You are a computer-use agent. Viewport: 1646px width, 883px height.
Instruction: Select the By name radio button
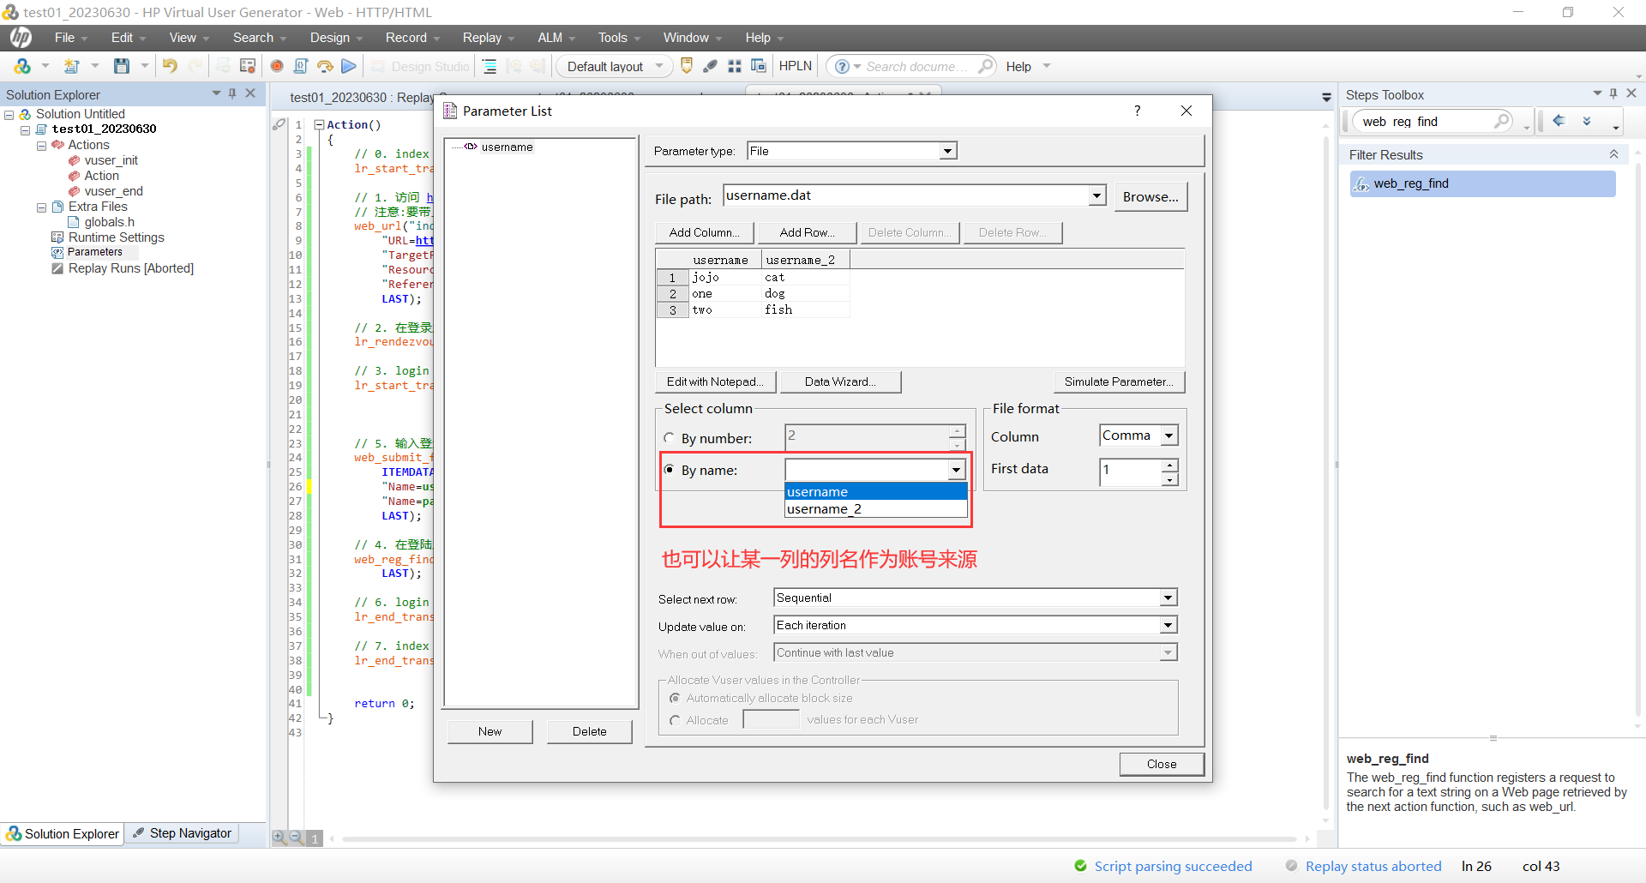click(670, 470)
